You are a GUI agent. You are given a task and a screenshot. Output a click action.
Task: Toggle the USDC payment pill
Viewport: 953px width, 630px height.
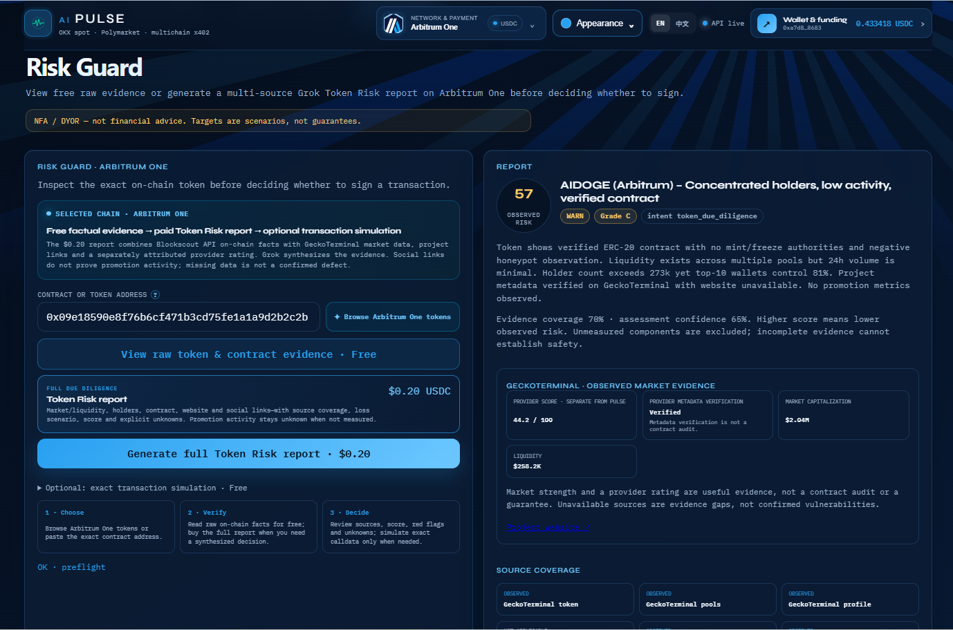click(505, 23)
